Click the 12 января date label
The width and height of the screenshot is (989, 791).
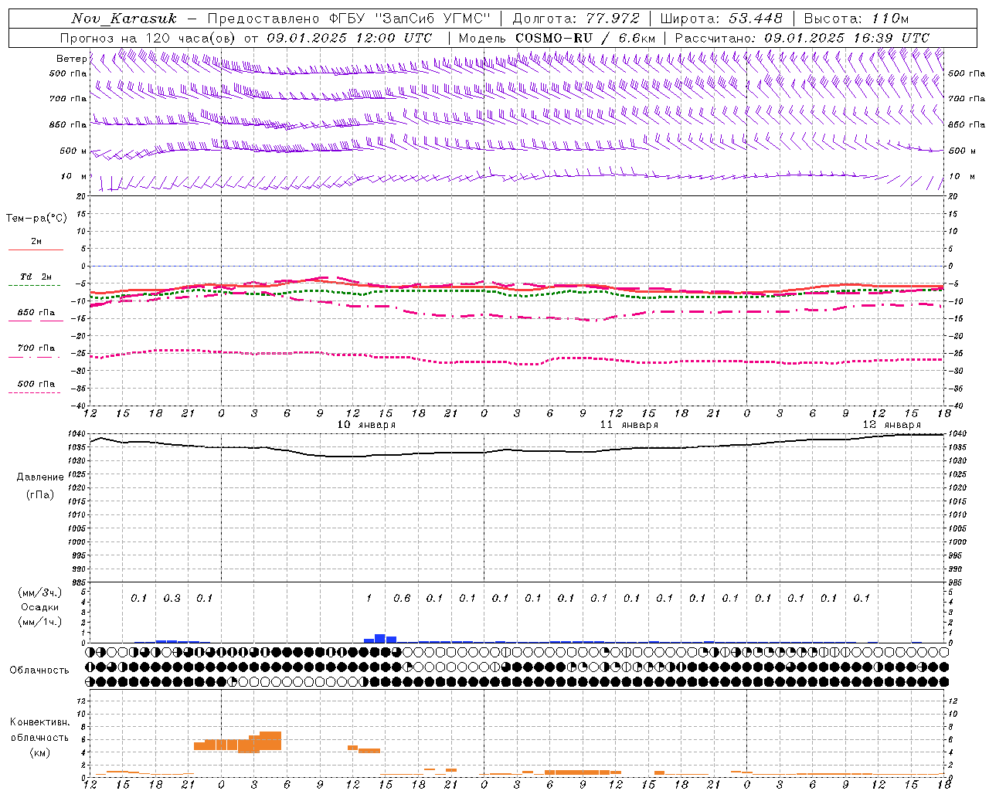pyautogui.click(x=892, y=425)
